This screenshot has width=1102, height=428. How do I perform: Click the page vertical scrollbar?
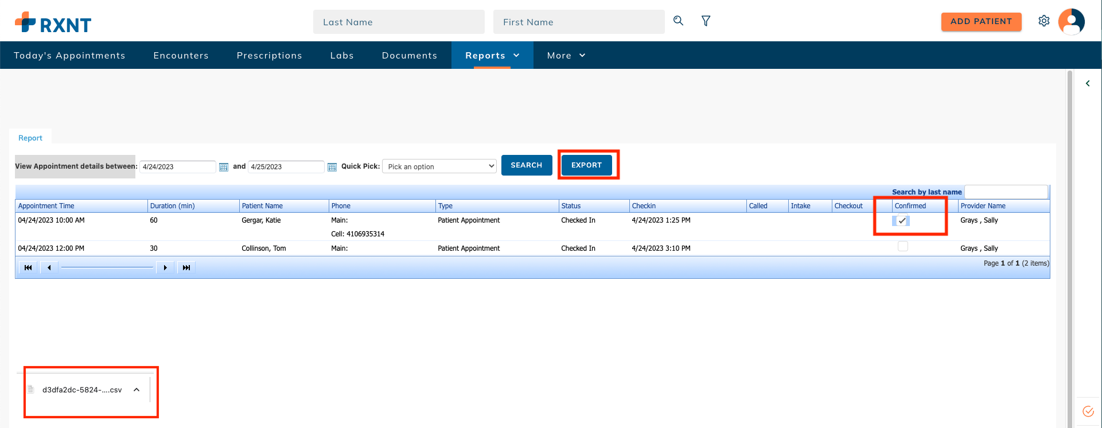pyautogui.click(x=1070, y=249)
